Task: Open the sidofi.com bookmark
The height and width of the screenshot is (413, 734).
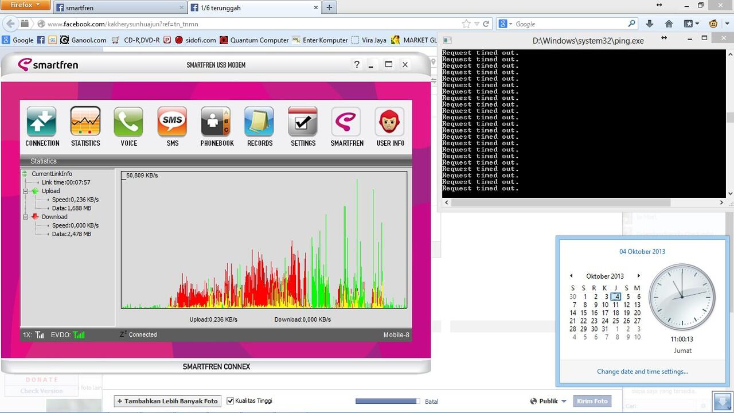Action: coord(196,40)
